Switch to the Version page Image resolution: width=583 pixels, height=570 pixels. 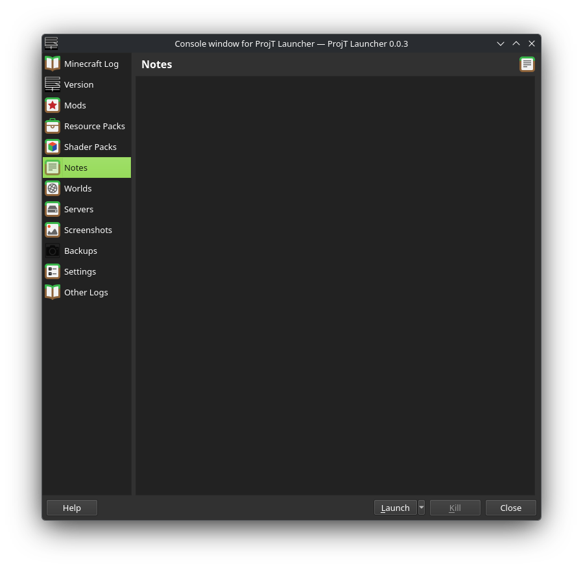click(78, 84)
